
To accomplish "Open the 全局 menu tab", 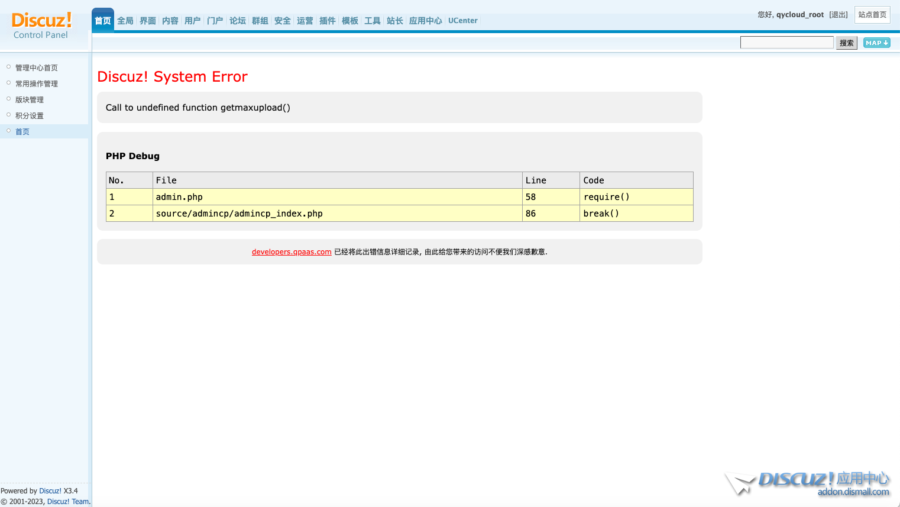I will tap(125, 21).
